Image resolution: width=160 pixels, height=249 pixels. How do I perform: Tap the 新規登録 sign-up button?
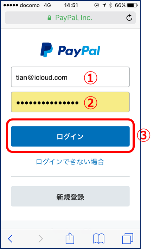(x=70, y=196)
